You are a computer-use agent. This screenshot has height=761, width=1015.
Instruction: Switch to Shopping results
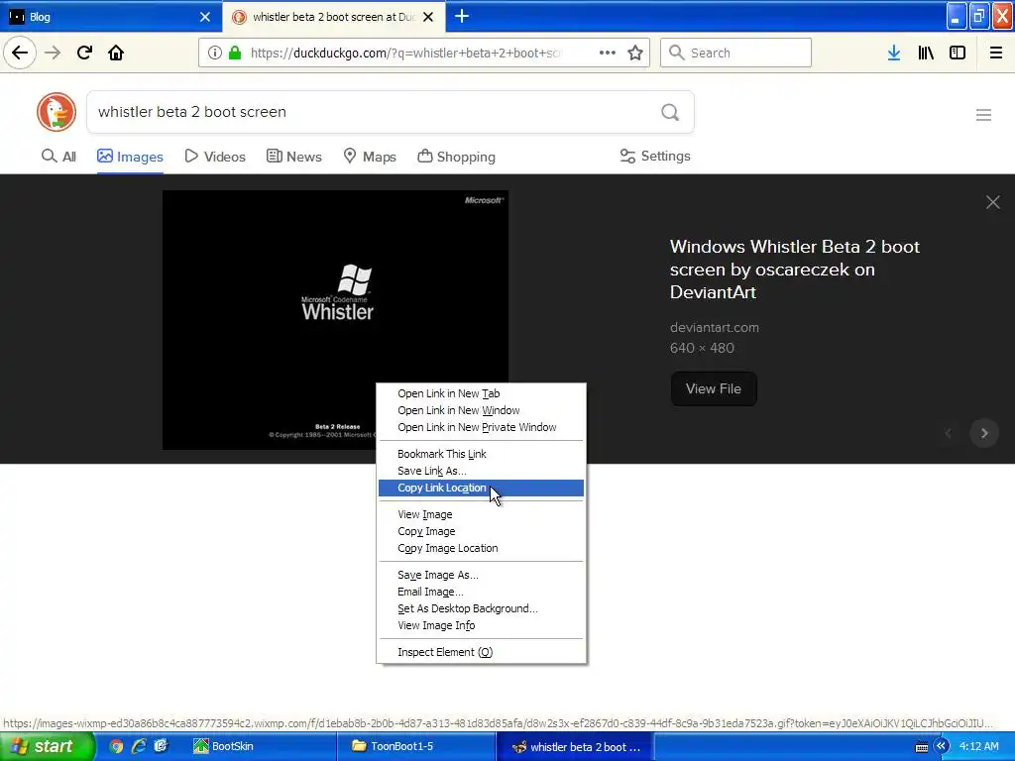pos(456,156)
